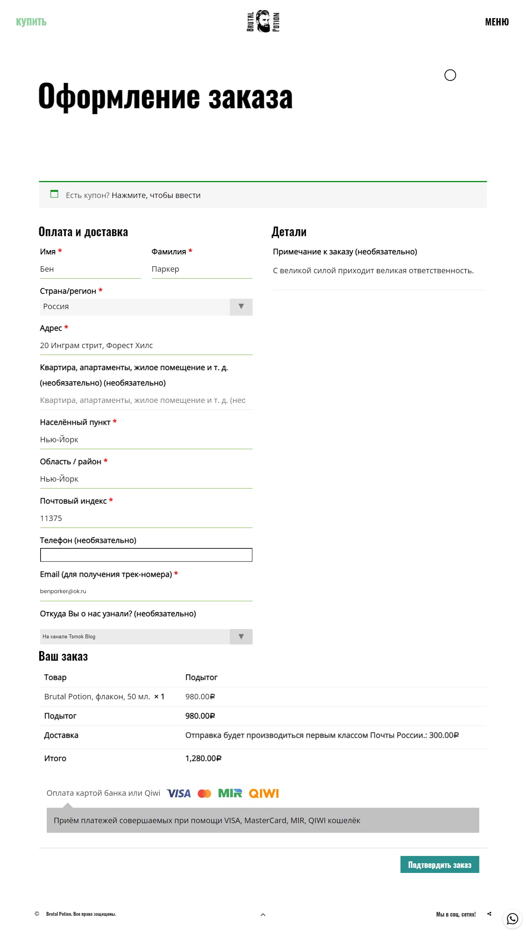
Task: Click the Фамилия field containing Паркер
Action: [202, 269]
